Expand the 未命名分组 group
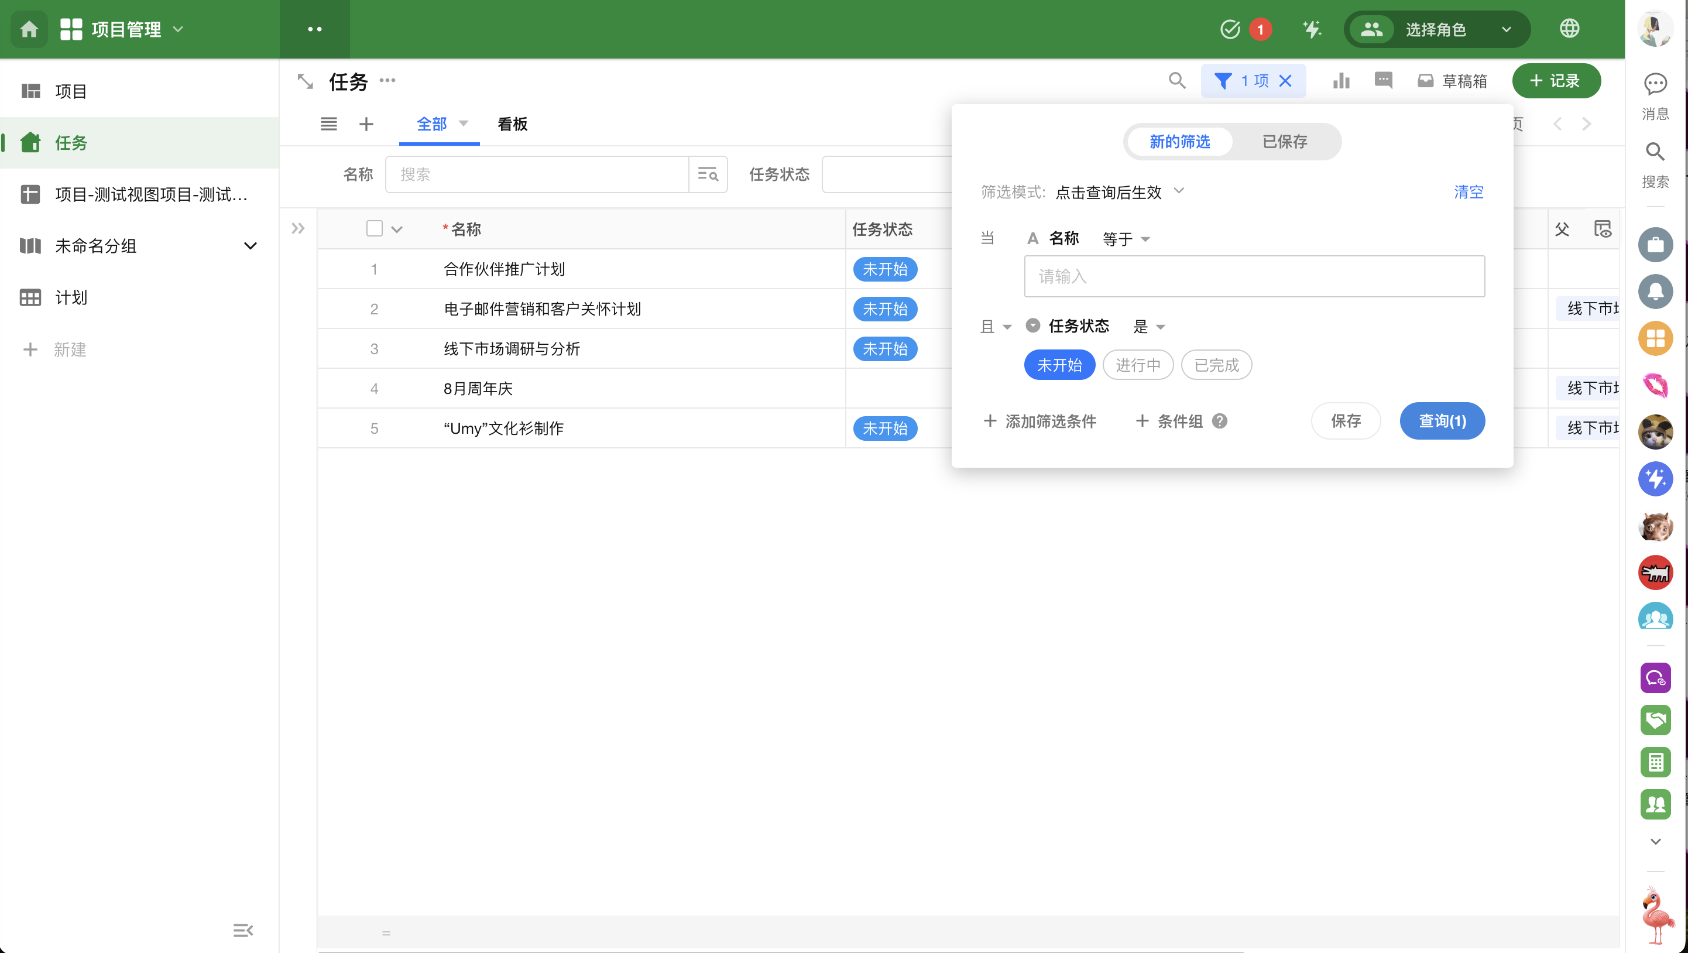1688x953 pixels. (x=250, y=246)
